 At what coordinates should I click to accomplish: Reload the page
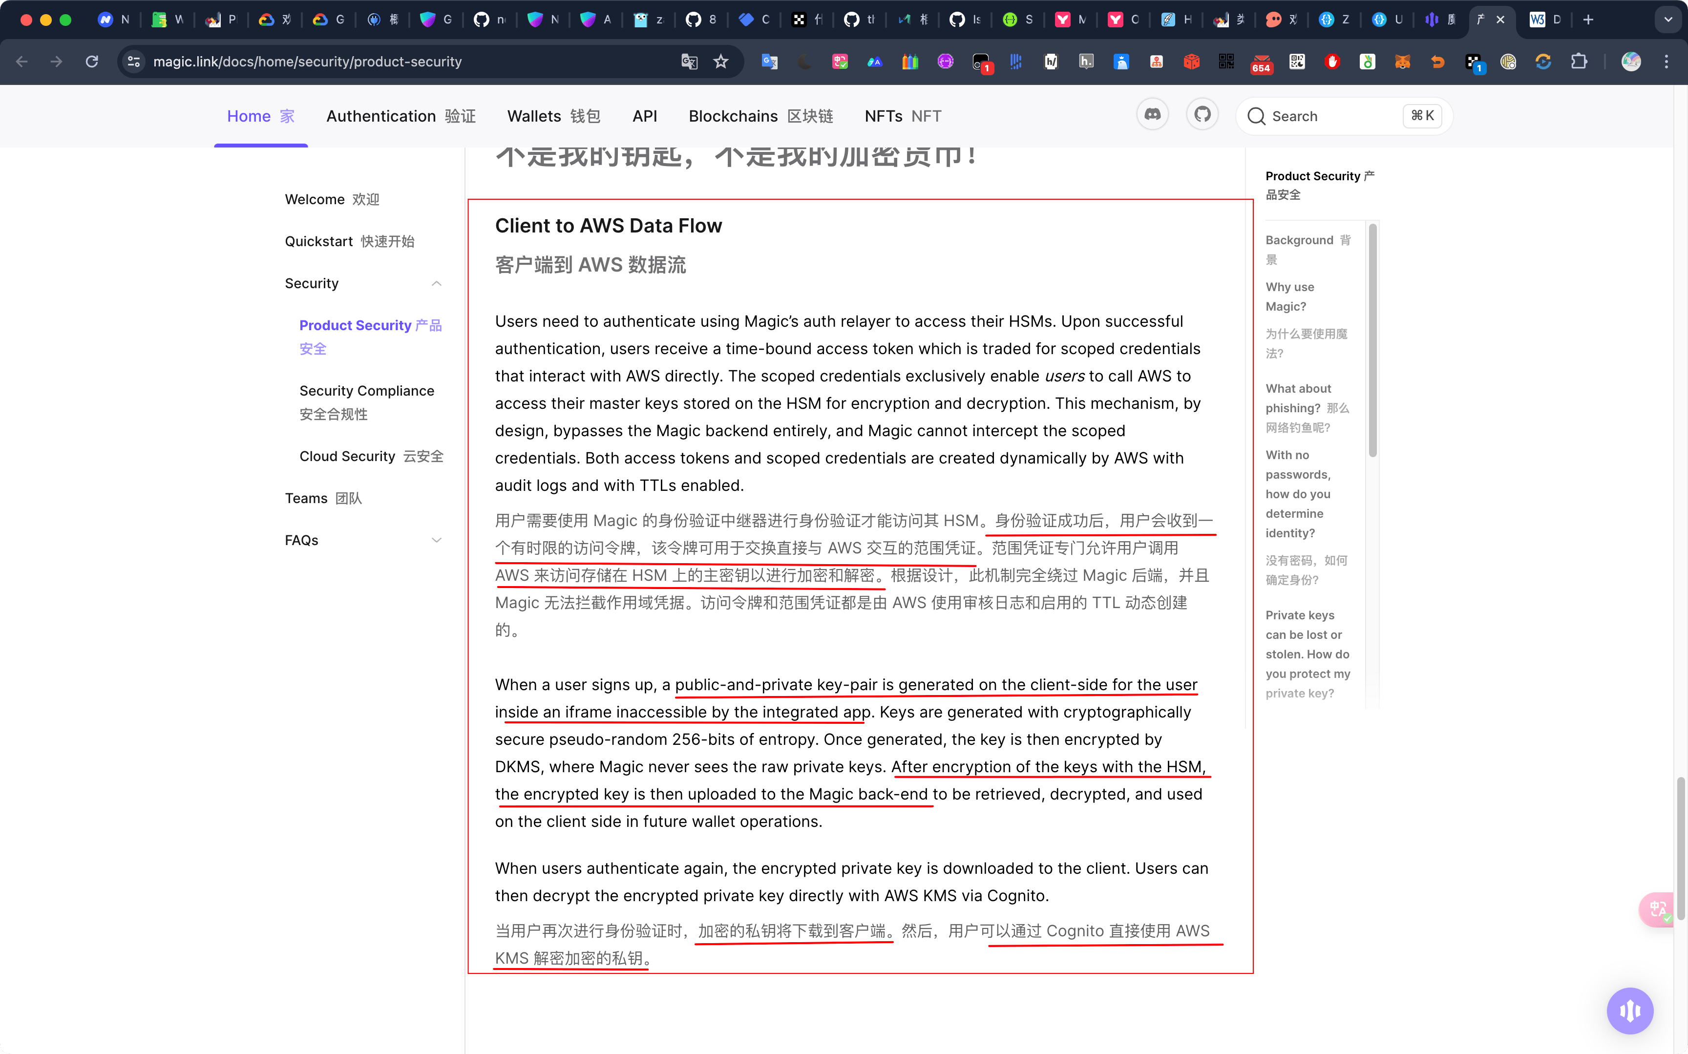pos(92,62)
